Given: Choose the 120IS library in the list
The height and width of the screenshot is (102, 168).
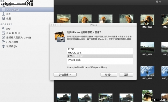Looking at the screenshot, I should tap(100, 49).
